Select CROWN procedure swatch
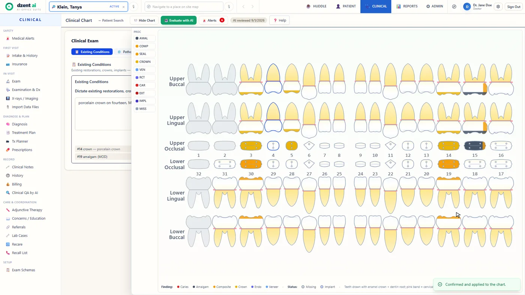The width and height of the screenshot is (525, 295). pyautogui.click(x=144, y=62)
